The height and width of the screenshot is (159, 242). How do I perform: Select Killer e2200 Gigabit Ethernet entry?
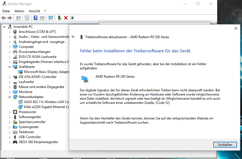[46, 107]
